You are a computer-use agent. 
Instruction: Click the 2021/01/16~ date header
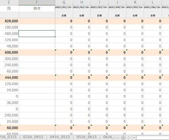[x=64, y=7]
